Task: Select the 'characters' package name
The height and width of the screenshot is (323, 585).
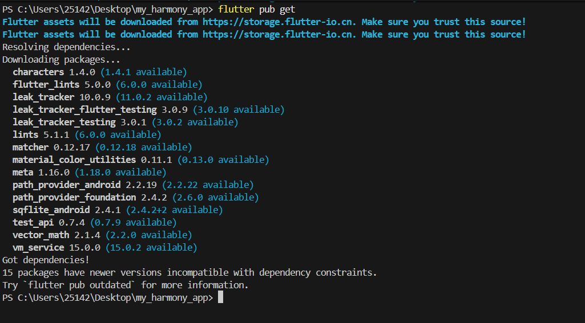Action: point(38,72)
